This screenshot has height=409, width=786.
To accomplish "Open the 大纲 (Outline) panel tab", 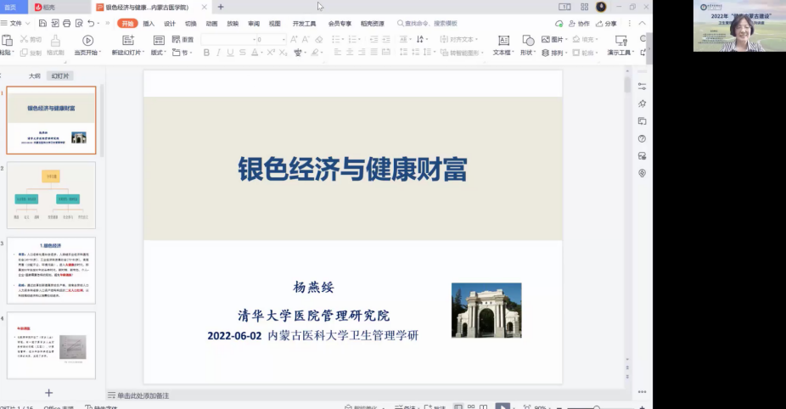I will pos(35,76).
